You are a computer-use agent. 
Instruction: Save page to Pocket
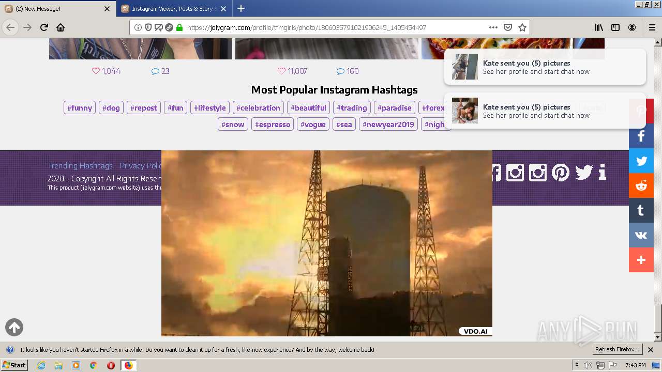(x=508, y=27)
